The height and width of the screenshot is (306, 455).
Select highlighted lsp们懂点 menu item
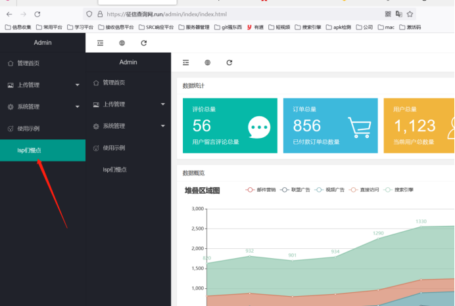43,150
